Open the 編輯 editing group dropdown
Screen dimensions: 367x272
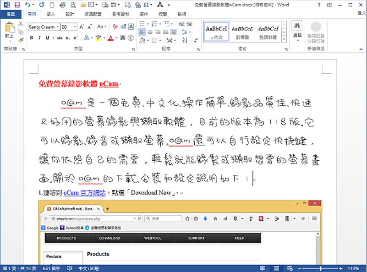click(x=297, y=31)
